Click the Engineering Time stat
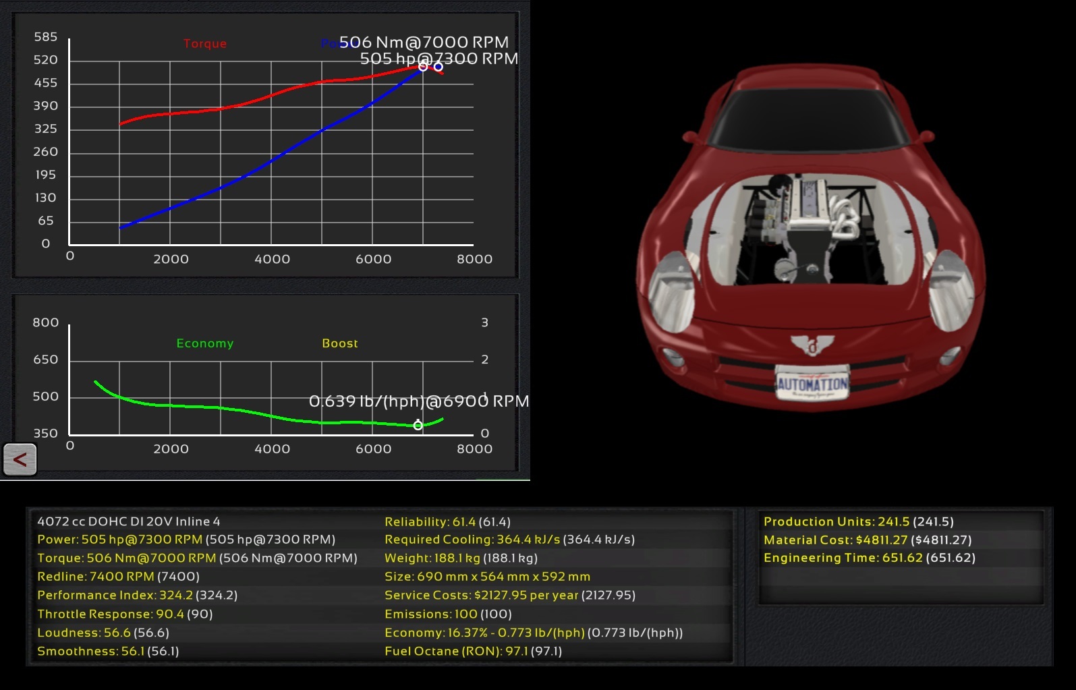 click(x=869, y=558)
